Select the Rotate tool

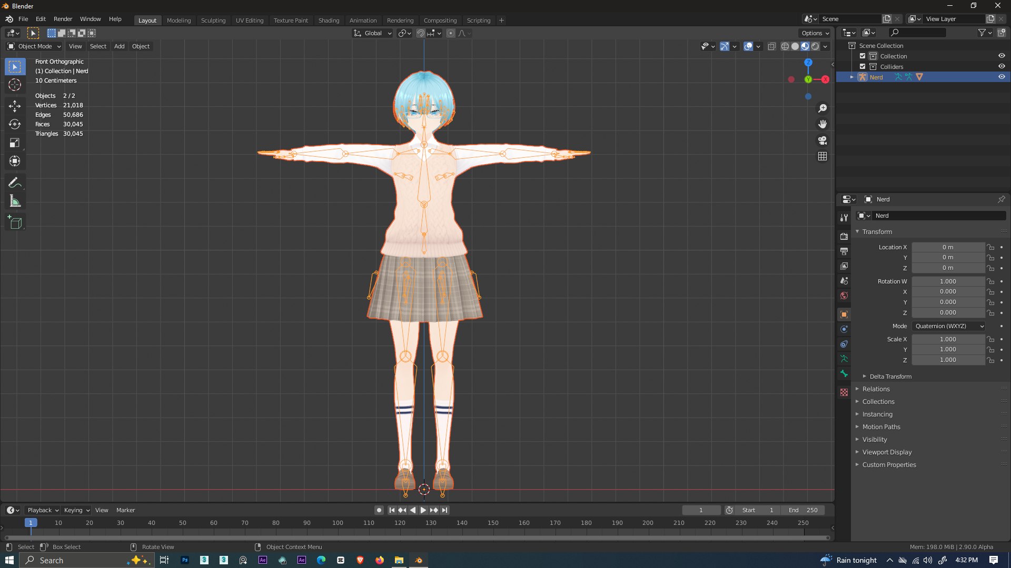pos(15,124)
